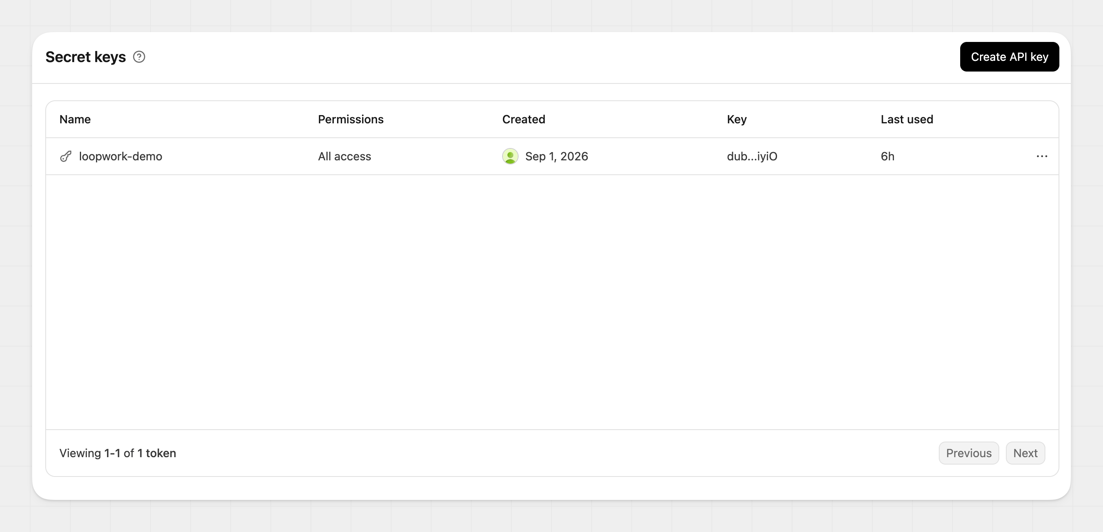Viewport: 1103px width, 532px height.
Task: Select the loopwork-demo key name
Action: point(121,157)
